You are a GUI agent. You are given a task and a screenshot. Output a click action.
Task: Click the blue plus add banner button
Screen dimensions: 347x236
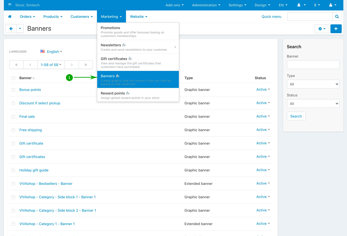[336, 29]
